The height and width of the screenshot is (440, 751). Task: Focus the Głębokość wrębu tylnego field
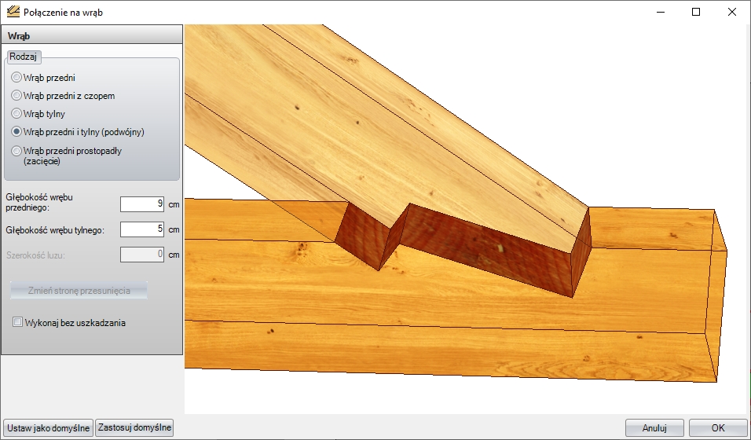pyautogui.click(x=142, y=229)
